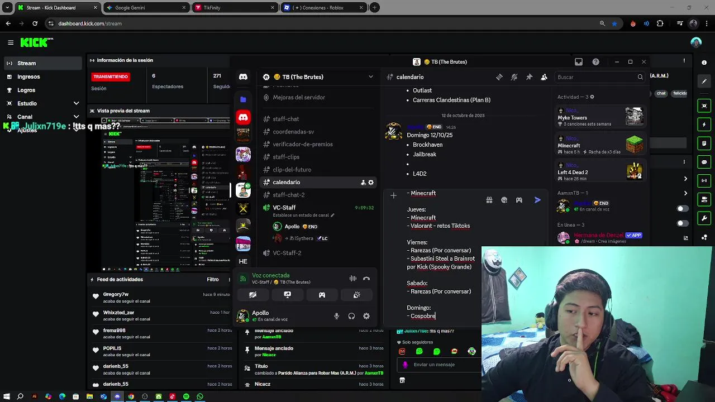Open Discord user settings gear

coord(366,316)
